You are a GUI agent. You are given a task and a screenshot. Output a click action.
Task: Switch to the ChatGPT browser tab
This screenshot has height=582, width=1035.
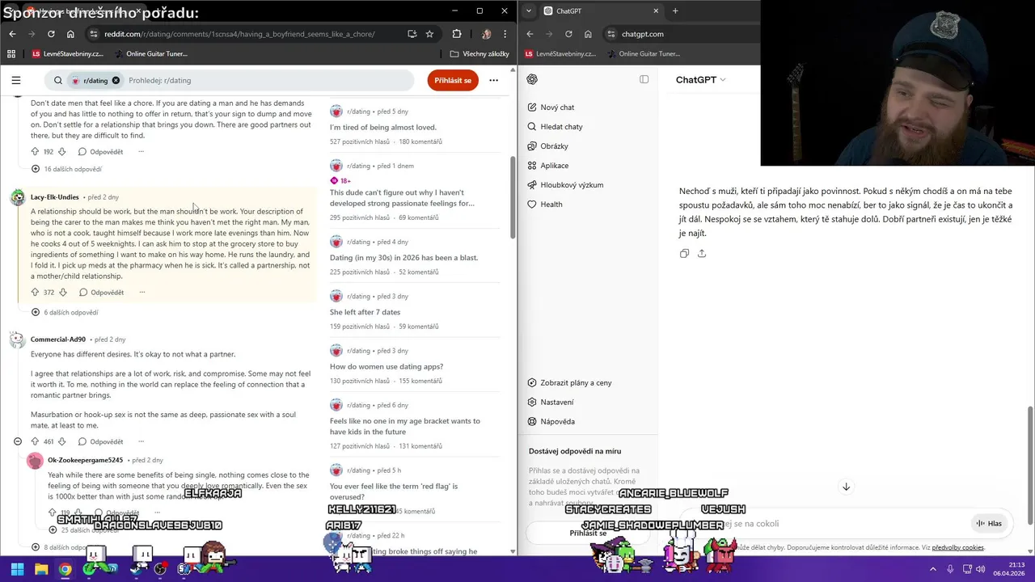pyautogui.click(x=601, y=11)
